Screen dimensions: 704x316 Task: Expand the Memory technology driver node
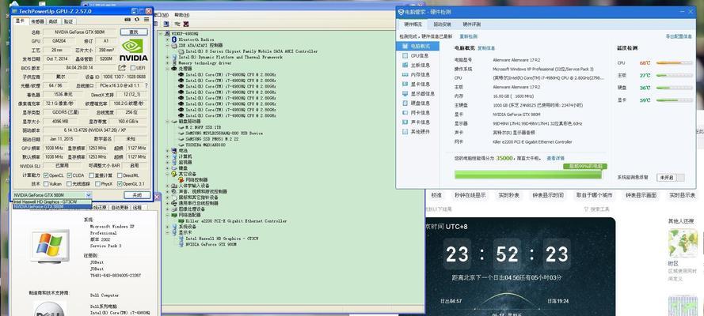pyautogui.click(x=168, y=63)
